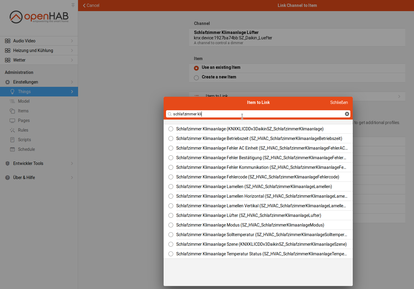
Task: Select 'Use an existing Item' radio
Action: click(196, 68)
